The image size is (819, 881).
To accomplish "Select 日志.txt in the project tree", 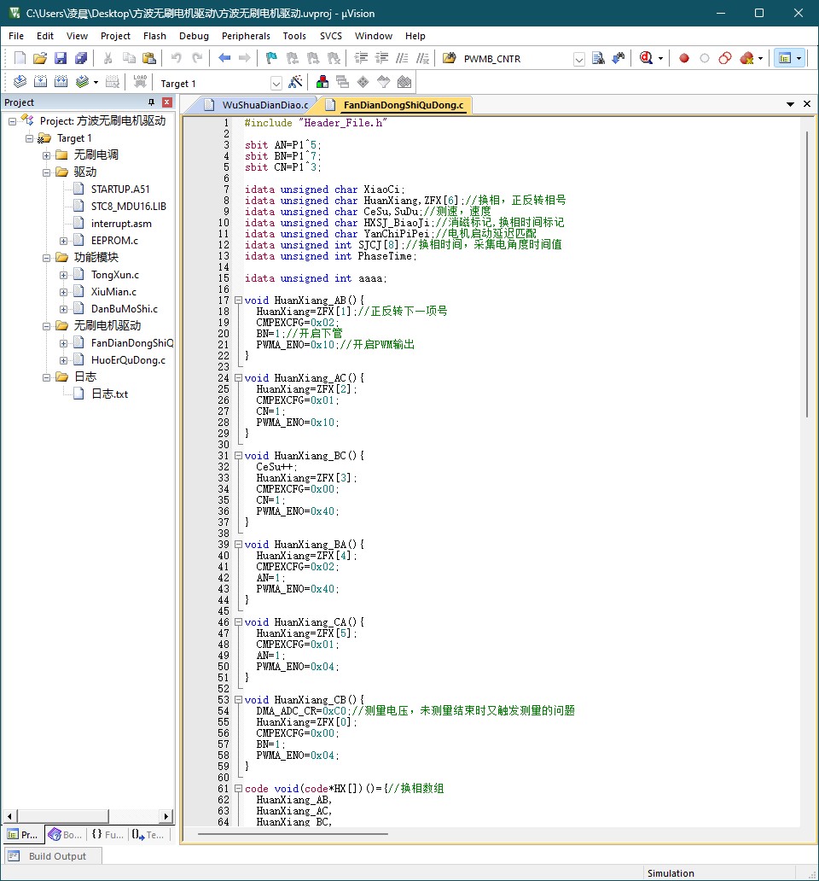I will tap(109, 394).
